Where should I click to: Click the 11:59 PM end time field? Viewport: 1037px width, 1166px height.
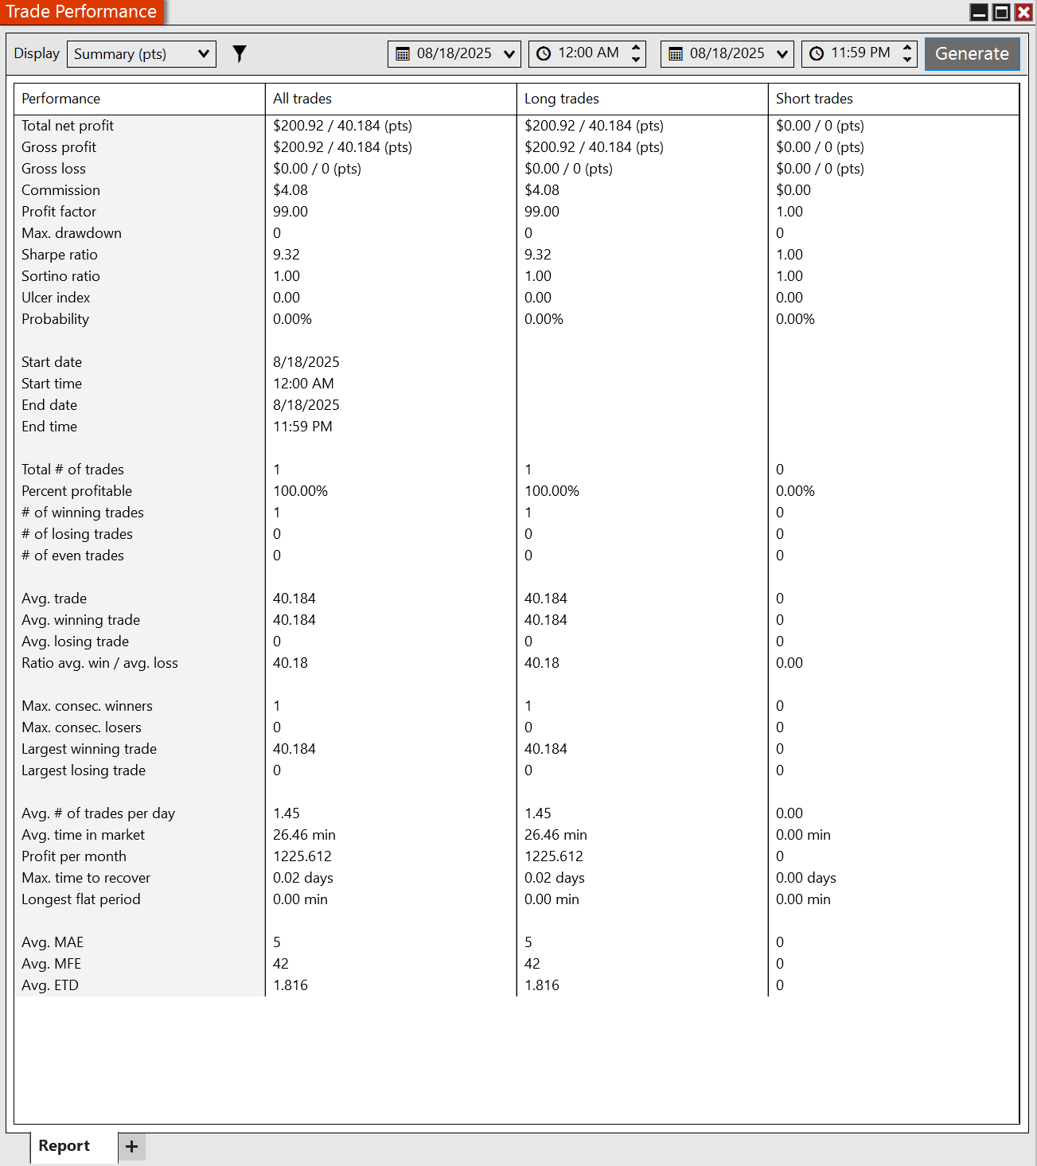[860, 53]
